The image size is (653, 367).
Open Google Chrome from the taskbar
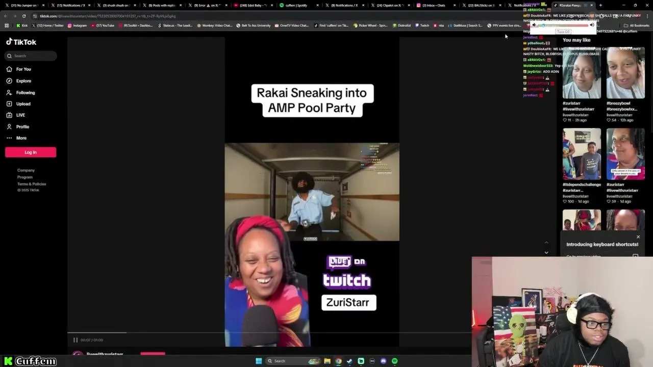pyautogui.click(x=338, y=361)
